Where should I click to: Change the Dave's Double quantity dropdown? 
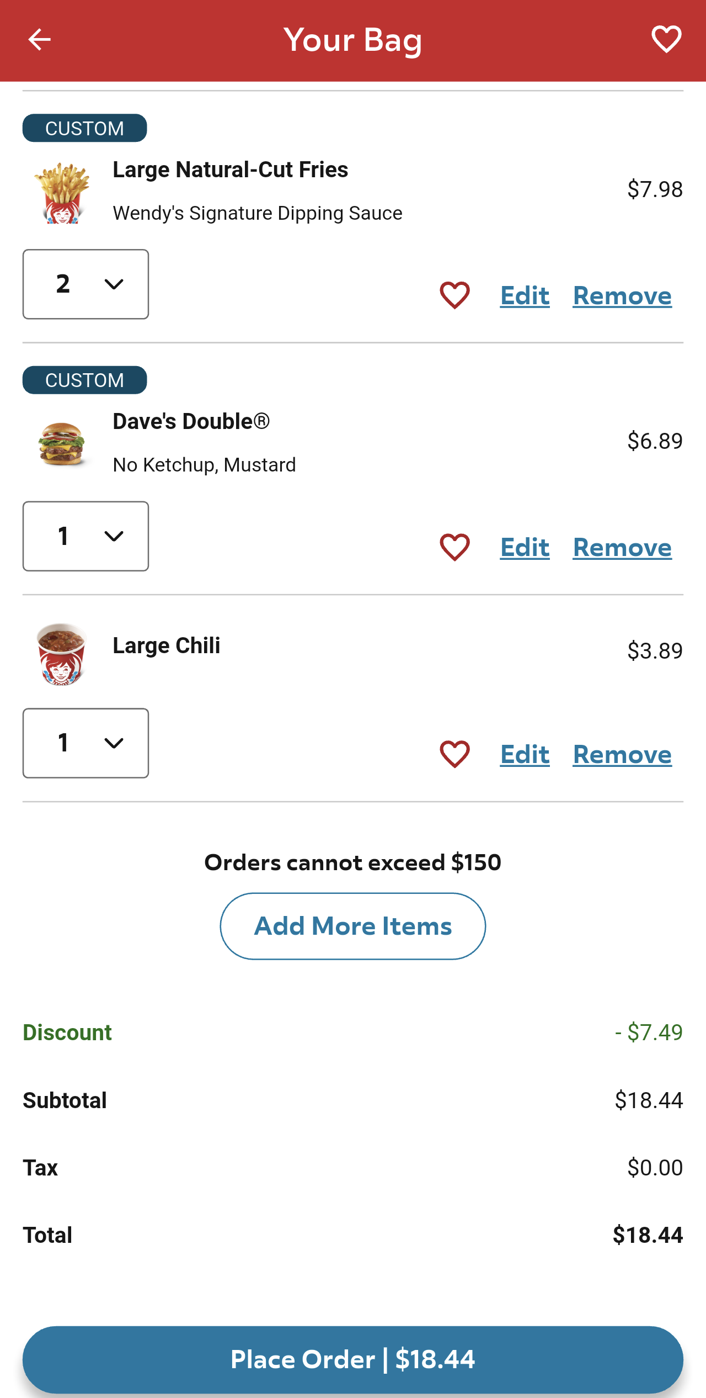85,536
